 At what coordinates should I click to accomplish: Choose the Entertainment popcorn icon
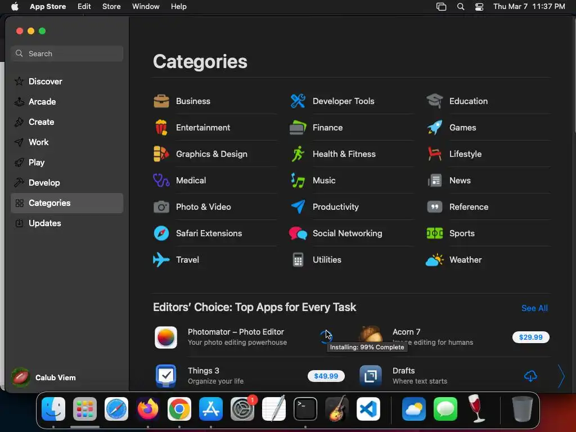[x=161, y=128]
